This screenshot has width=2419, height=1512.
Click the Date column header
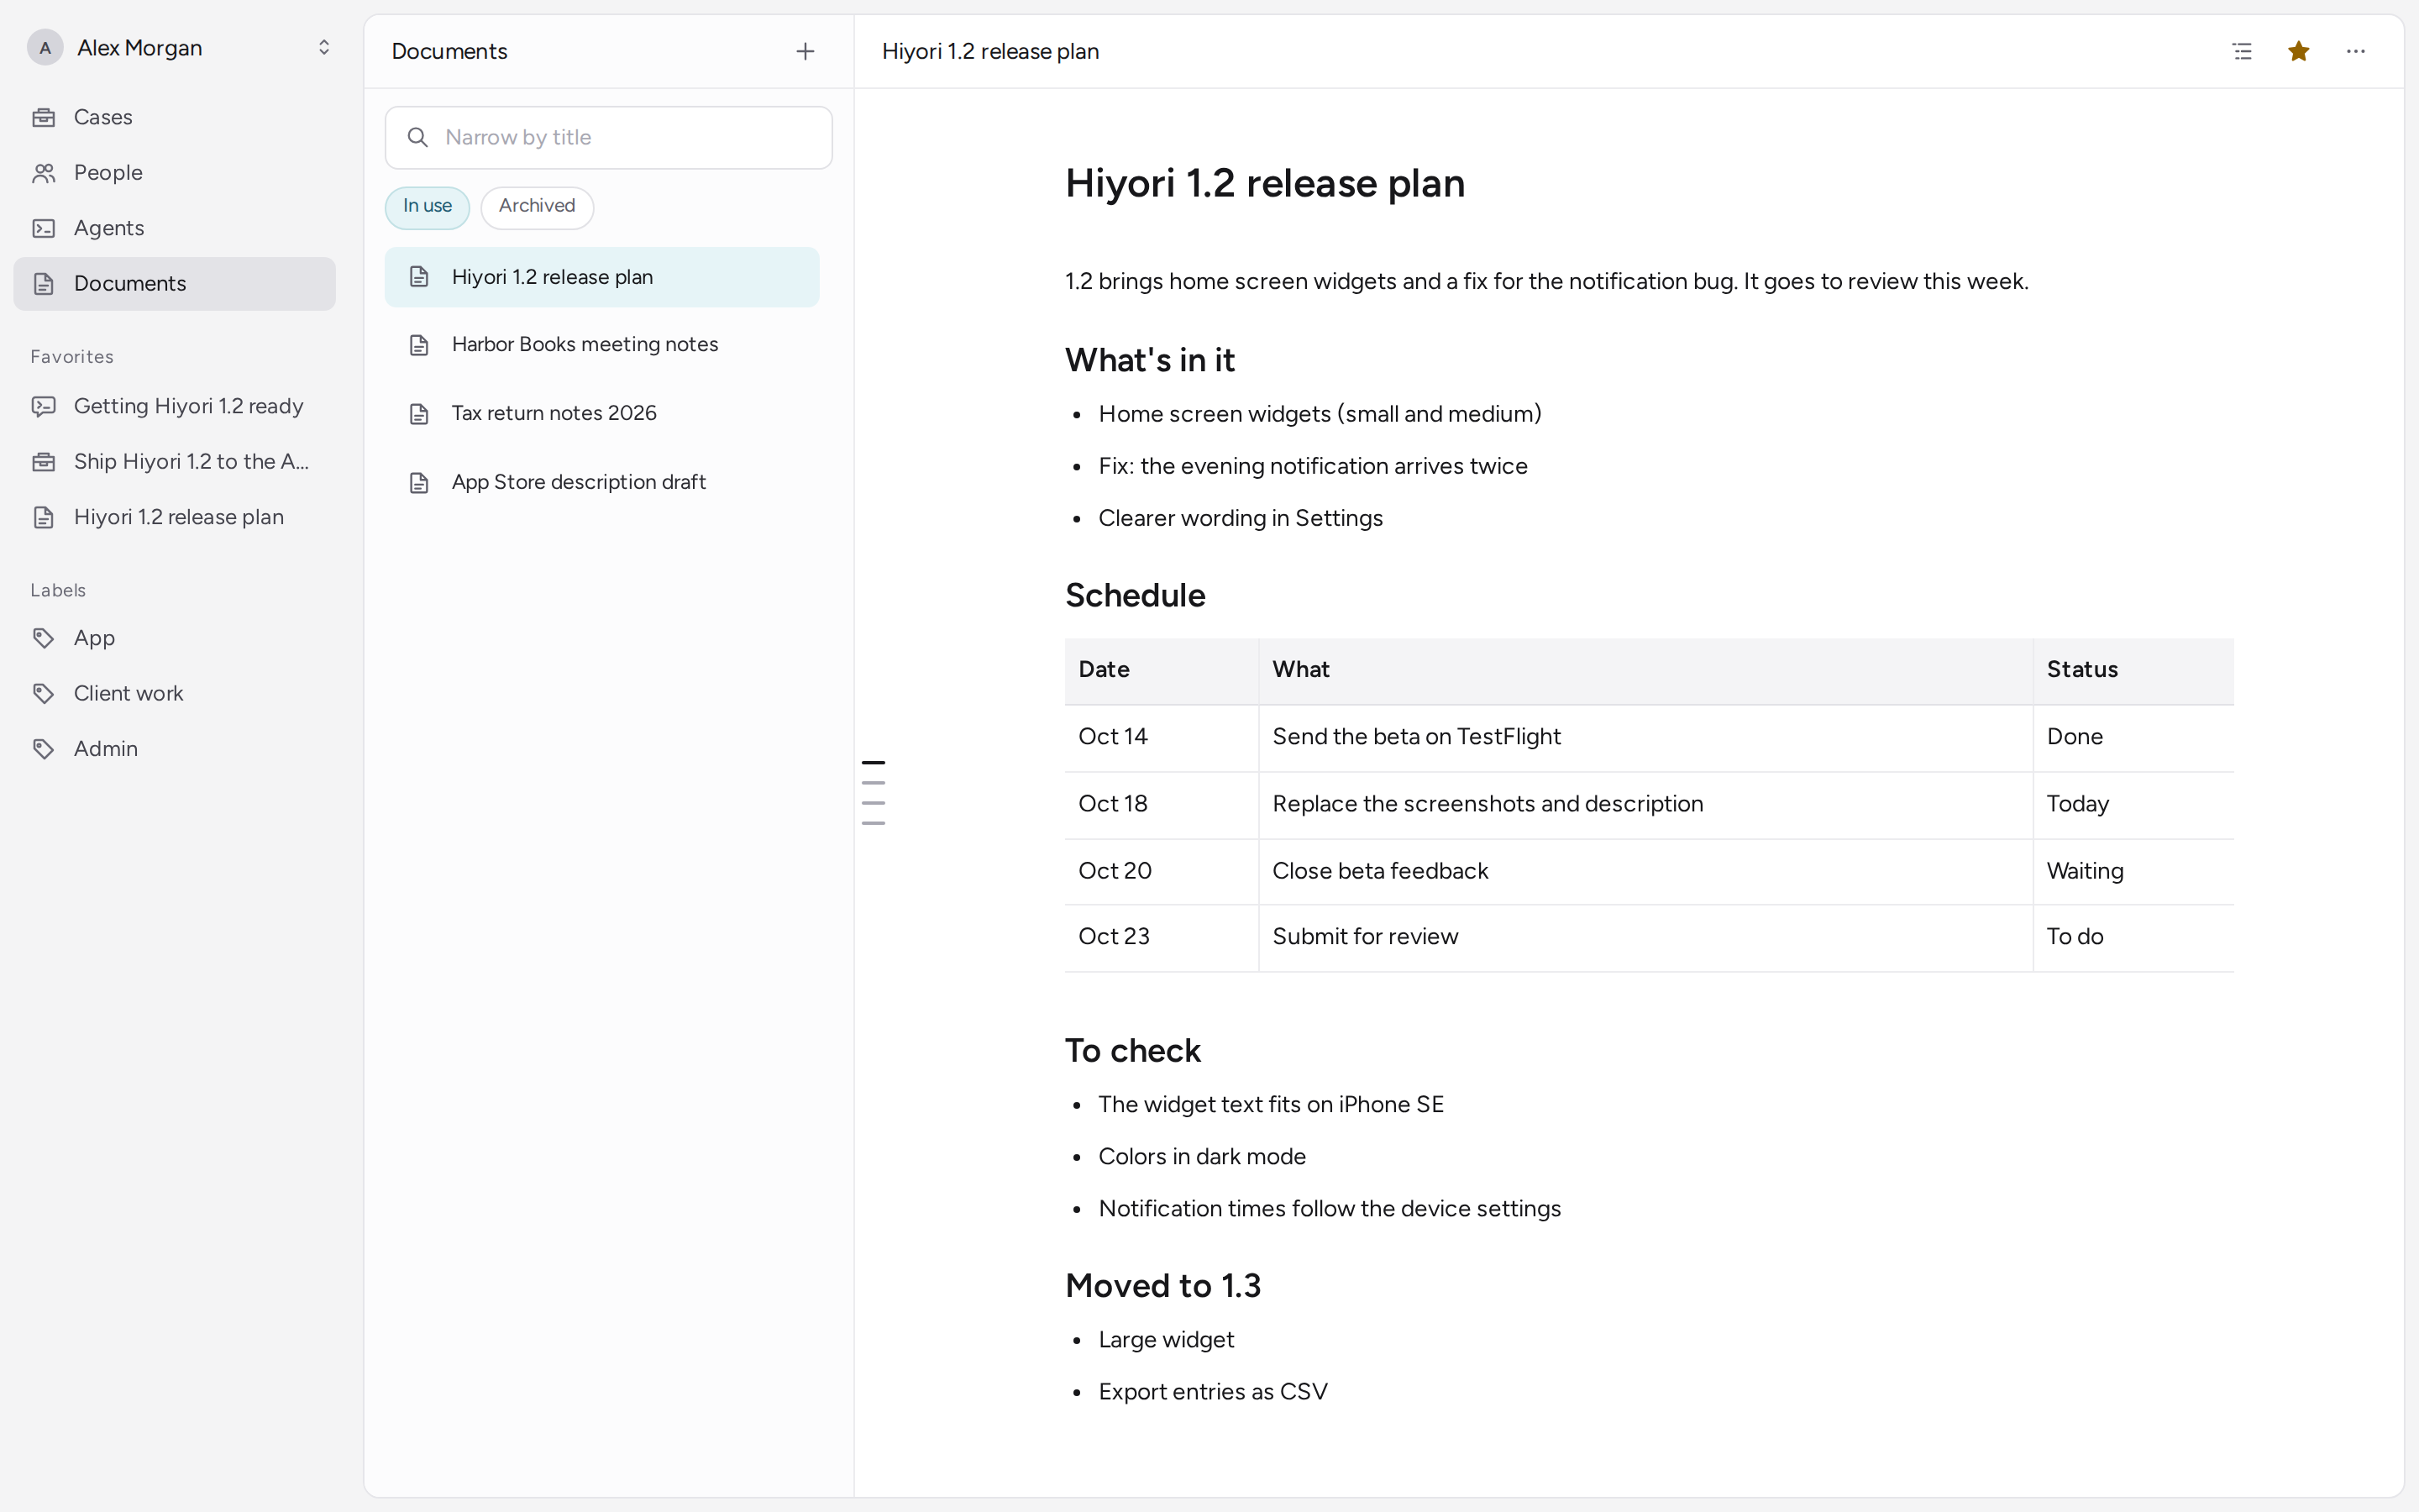[x=1162, y=671]
